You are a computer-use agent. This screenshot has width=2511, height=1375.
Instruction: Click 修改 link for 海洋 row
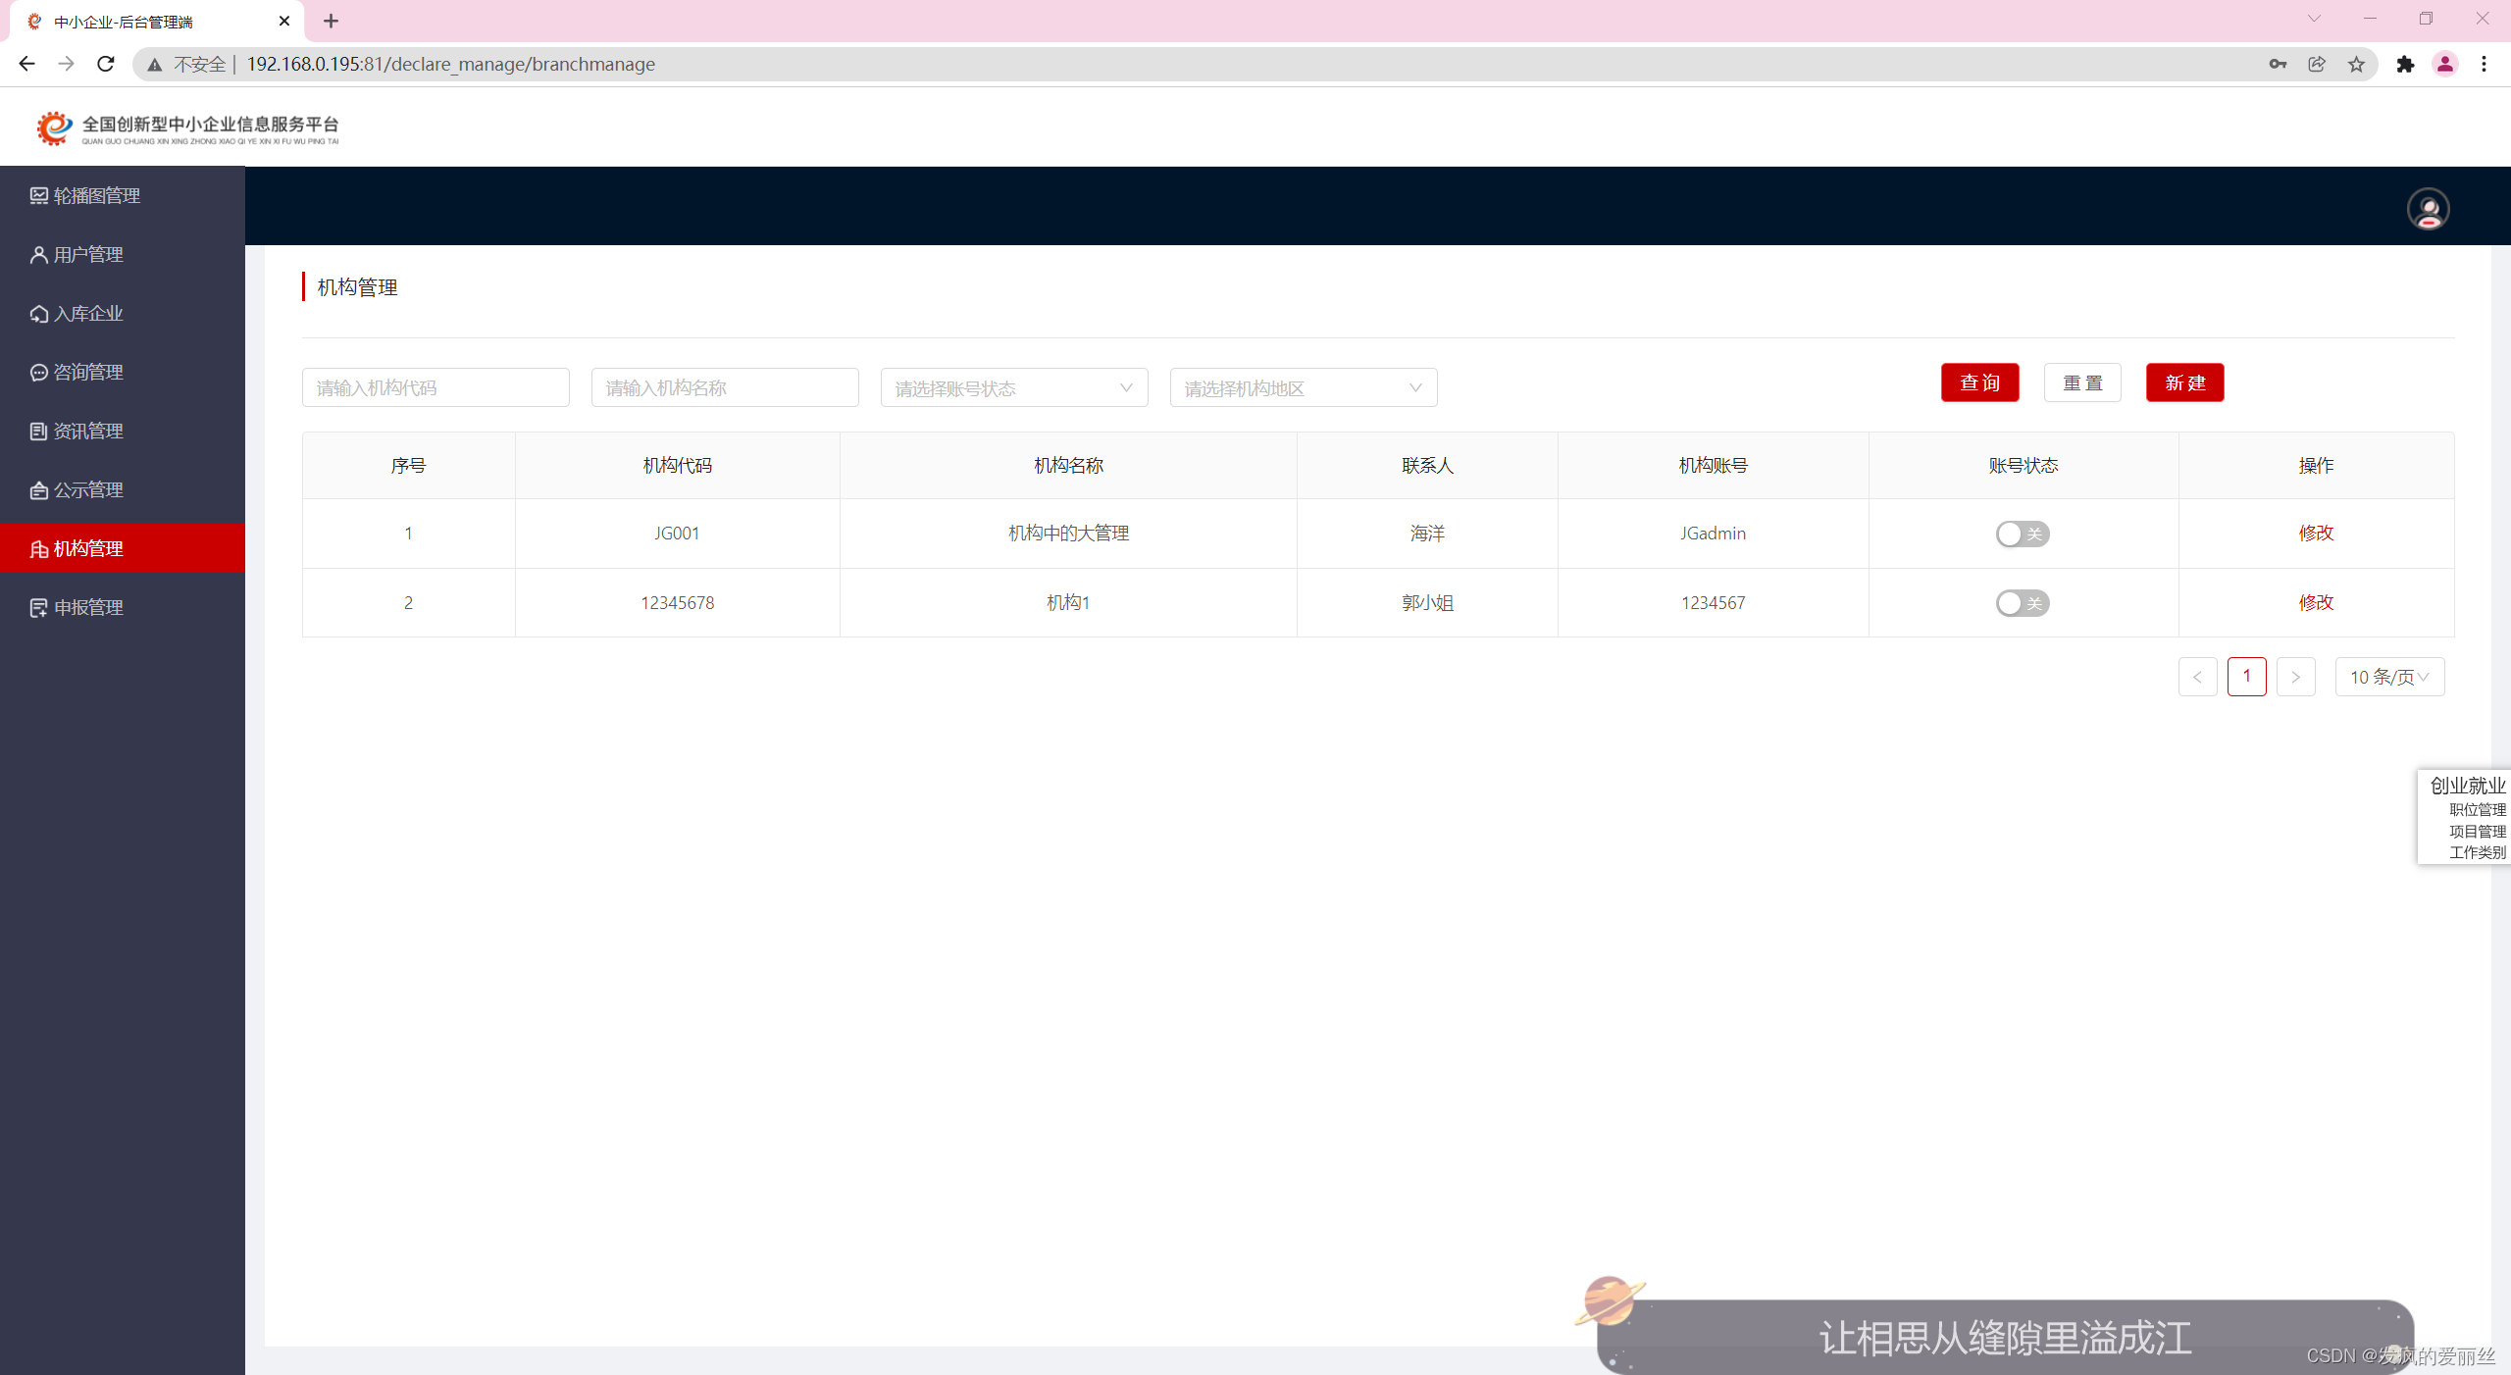point(2316,533)
